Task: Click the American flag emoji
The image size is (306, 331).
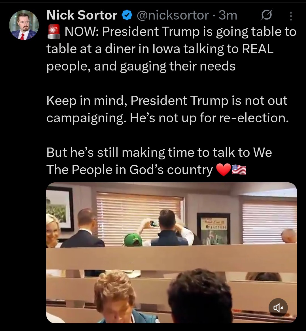Action: (239, 170)
